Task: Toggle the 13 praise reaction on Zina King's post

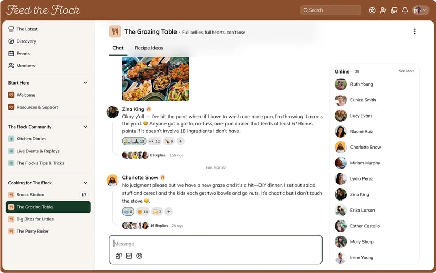Action: click(134, 141)
